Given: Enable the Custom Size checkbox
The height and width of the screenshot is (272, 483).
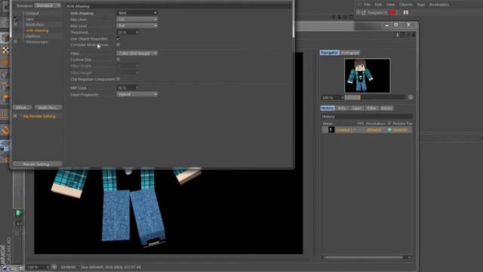Looking at the screenshot, I should pos(118,59).
